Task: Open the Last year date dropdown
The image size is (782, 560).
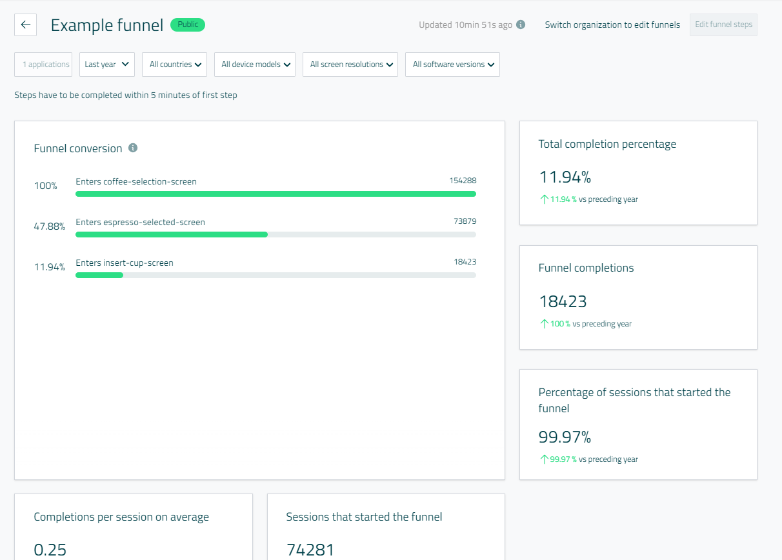Action: pos(107,65)
